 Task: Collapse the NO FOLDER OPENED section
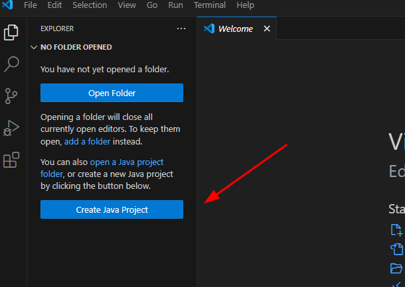[x=34, y=47]
